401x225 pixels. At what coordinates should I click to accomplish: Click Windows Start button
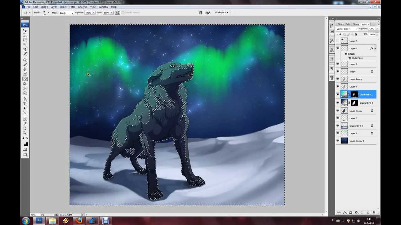[26, 221]
